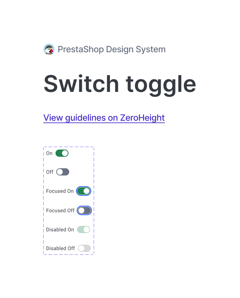
Task: Open View guidelines on ZeroHeight link
Action: (104, 118)
